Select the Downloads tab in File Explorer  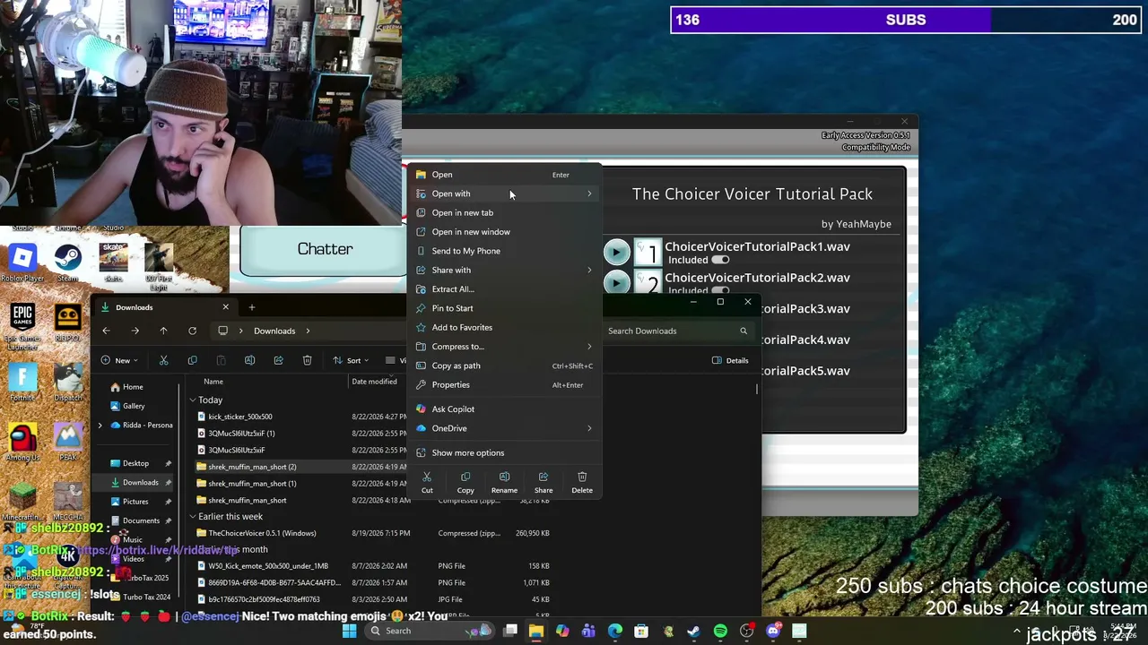(165, 307)
